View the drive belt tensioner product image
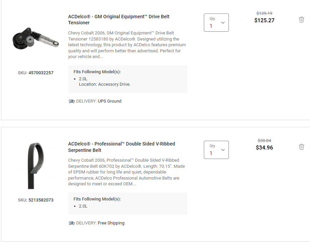The width and height of the screenshot is (310, 242). [35, 38]
